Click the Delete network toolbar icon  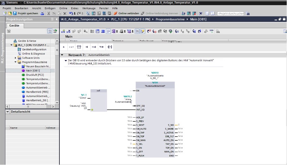coord(69,31)
